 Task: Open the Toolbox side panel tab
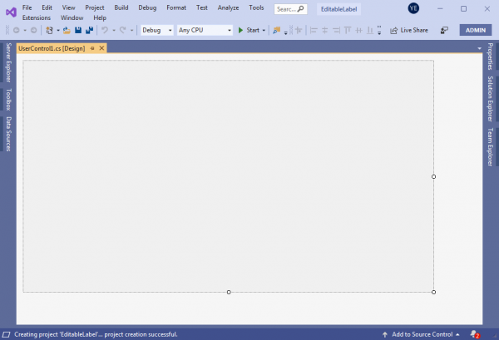click(8, 100)
